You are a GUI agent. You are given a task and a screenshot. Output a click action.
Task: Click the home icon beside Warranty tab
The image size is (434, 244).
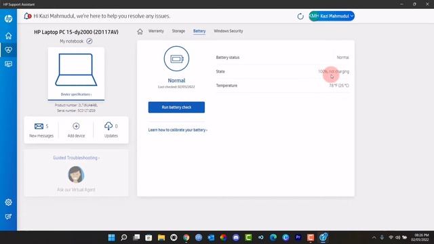pos(140,32)
